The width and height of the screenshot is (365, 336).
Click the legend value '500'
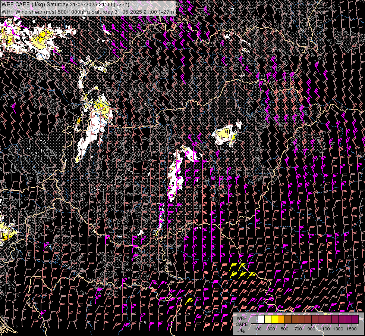[x=284, y=329]
